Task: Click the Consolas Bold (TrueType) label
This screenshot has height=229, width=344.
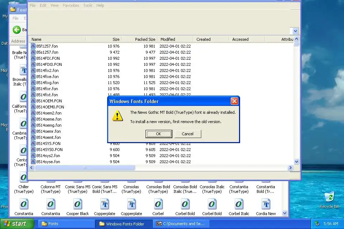Action: click(158, 189)
